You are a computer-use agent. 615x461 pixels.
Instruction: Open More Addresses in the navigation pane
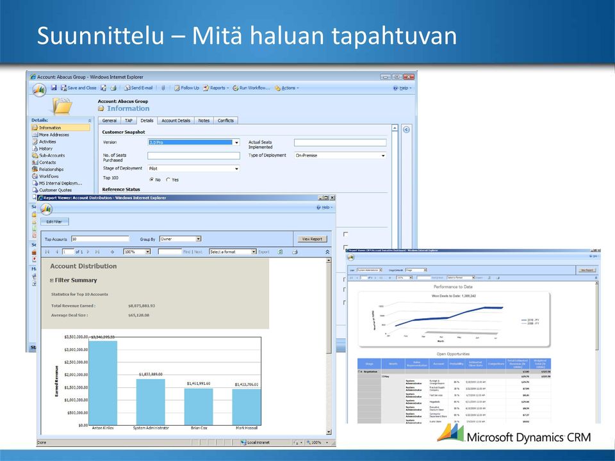tap(51, 134)
